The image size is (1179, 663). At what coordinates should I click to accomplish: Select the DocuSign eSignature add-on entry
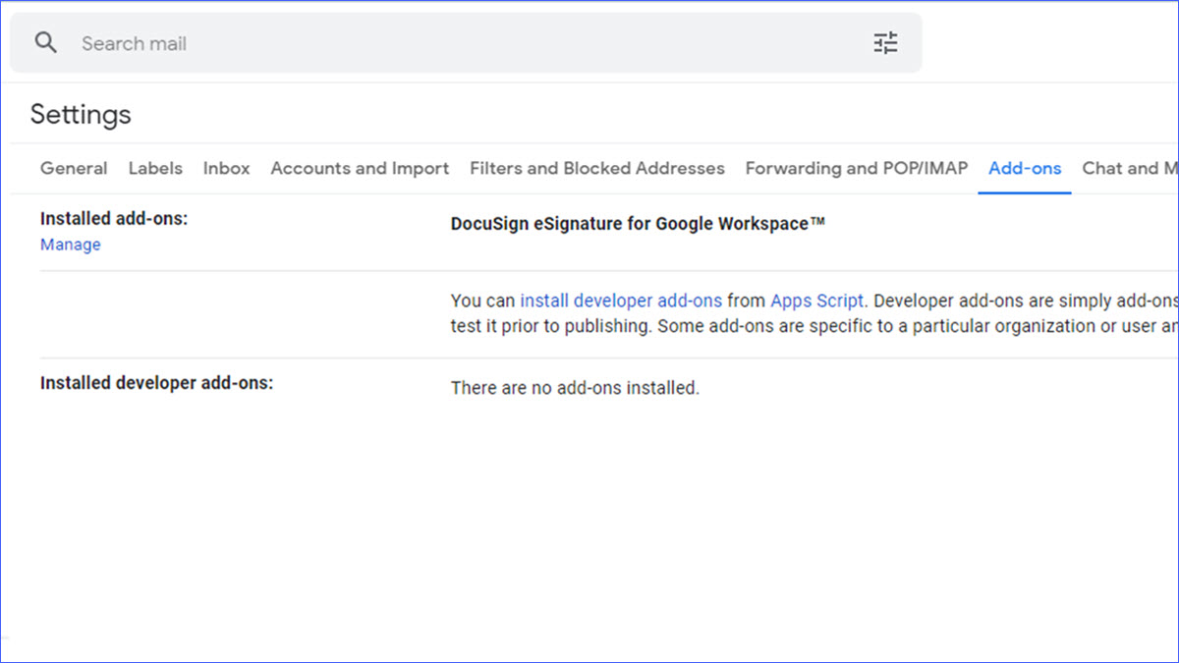(x=638, y=223)
